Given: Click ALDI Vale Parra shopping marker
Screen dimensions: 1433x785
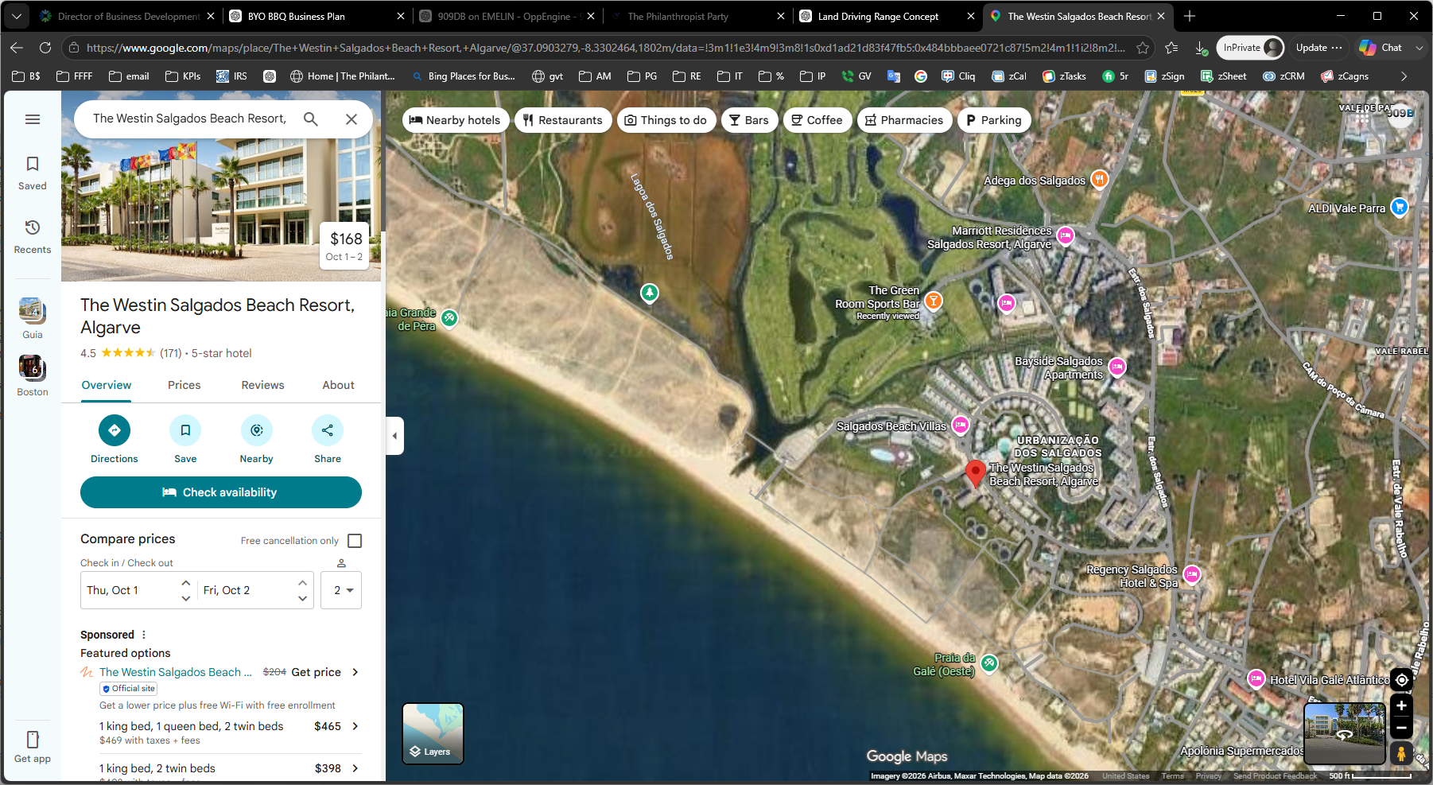Looking at the screenshot, I should tap(1400, 207).
